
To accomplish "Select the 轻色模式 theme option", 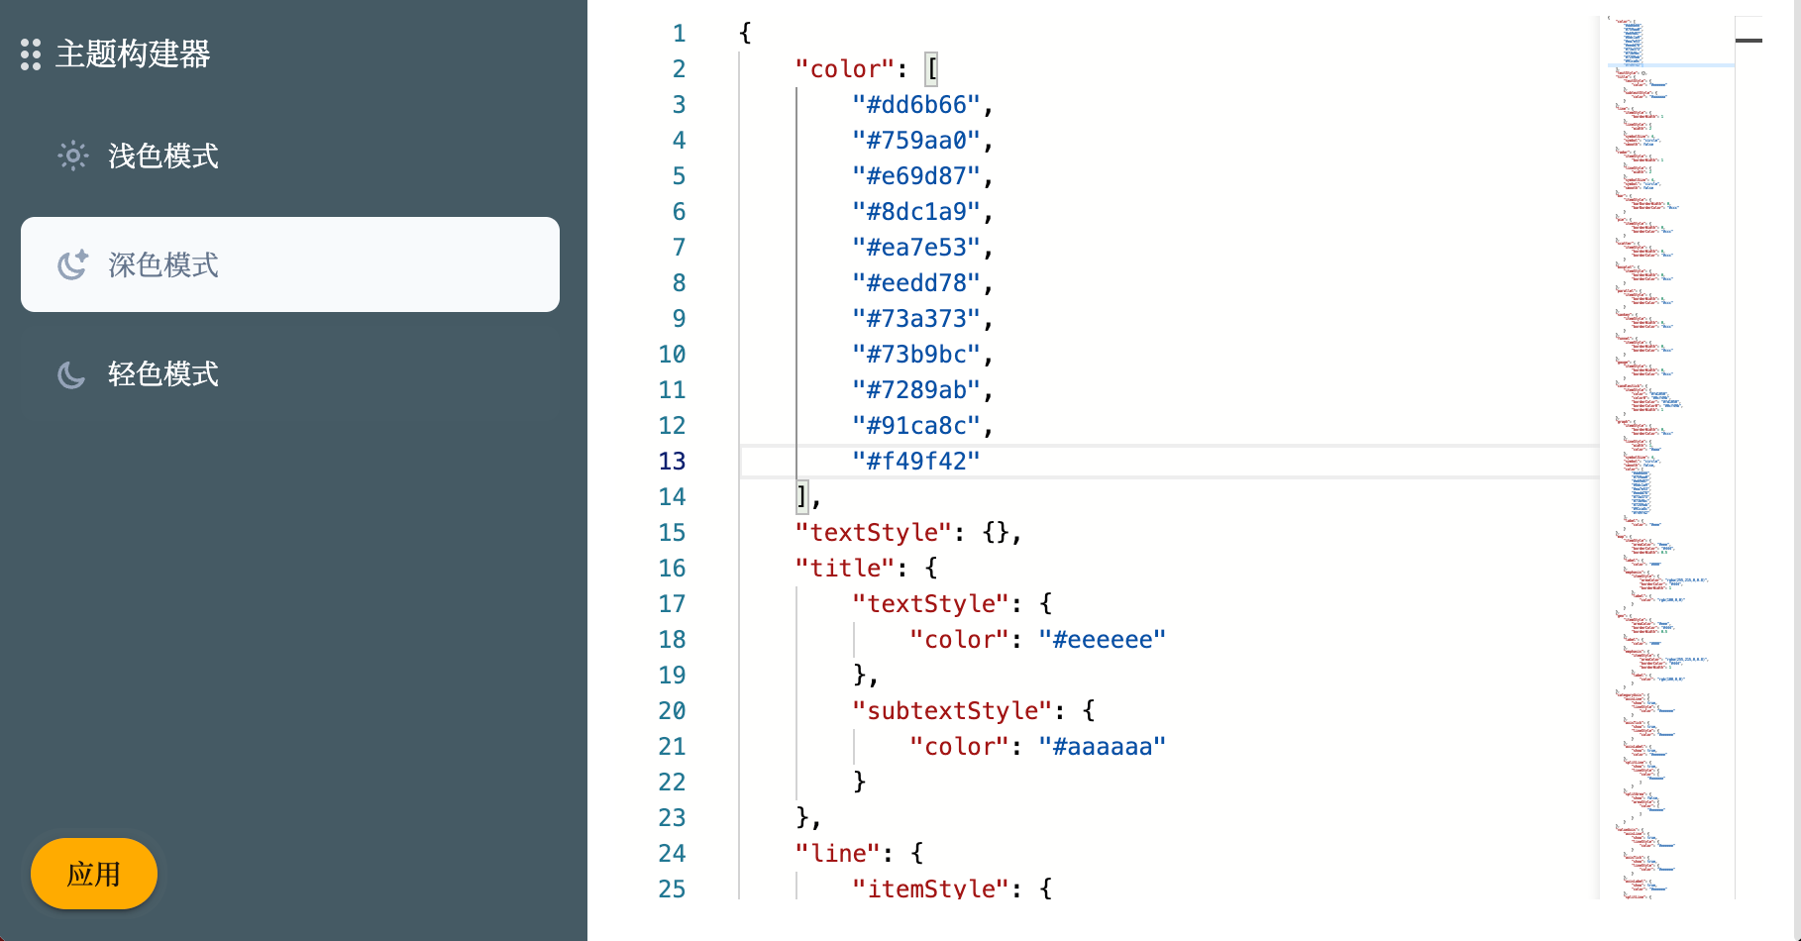I will 163,374.
